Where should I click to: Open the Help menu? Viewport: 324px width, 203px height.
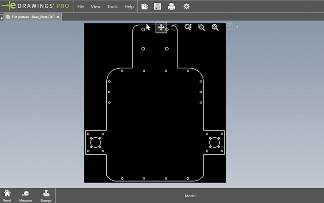pyautogui.click(x=129, y=7)
